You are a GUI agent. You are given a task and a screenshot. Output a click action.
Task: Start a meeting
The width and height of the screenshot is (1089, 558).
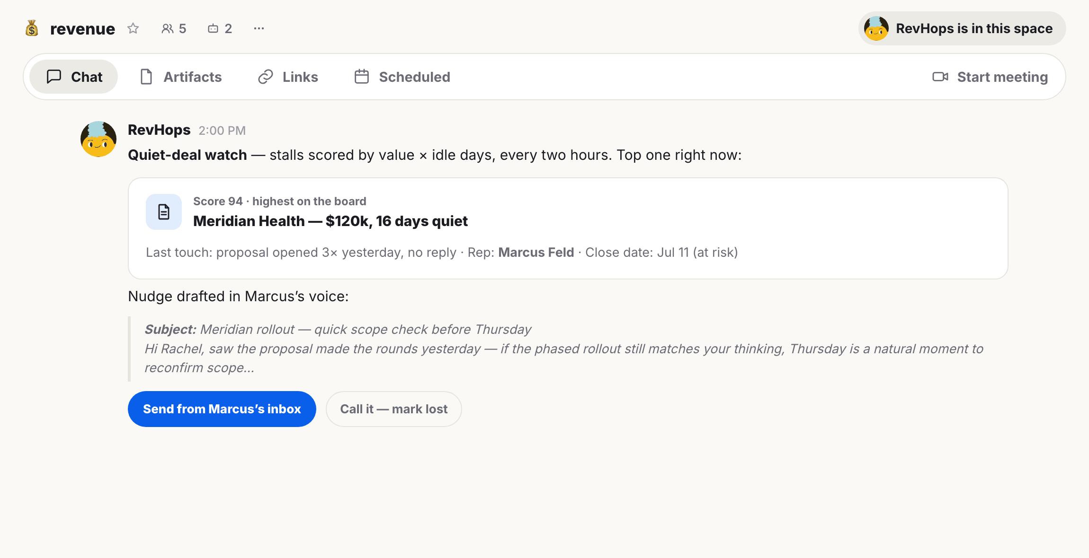coord(990,77)
